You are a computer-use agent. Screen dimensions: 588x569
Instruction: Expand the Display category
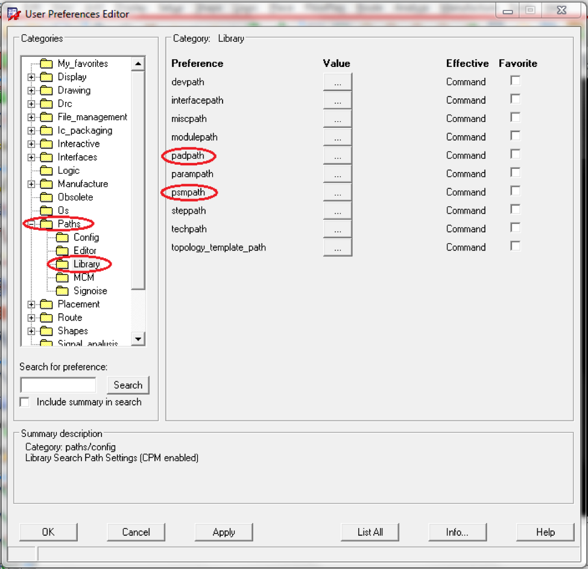point(31,77)
